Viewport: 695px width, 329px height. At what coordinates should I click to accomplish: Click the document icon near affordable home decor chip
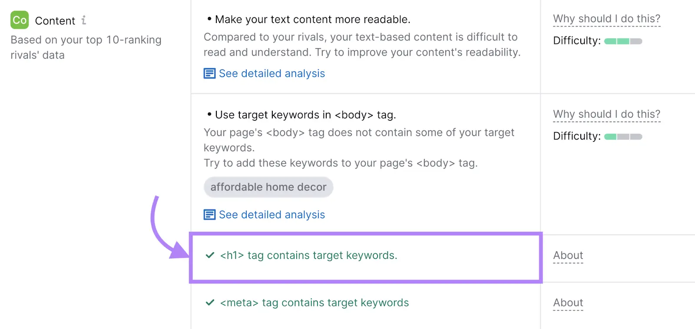(x=209, y=214)
